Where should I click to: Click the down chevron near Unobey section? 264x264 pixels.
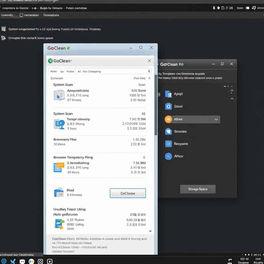(150, 231)
